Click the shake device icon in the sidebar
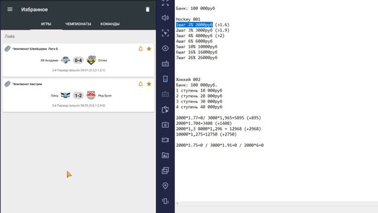The width and height of the screenshot is (378, 213). click(x=165, y=201)
